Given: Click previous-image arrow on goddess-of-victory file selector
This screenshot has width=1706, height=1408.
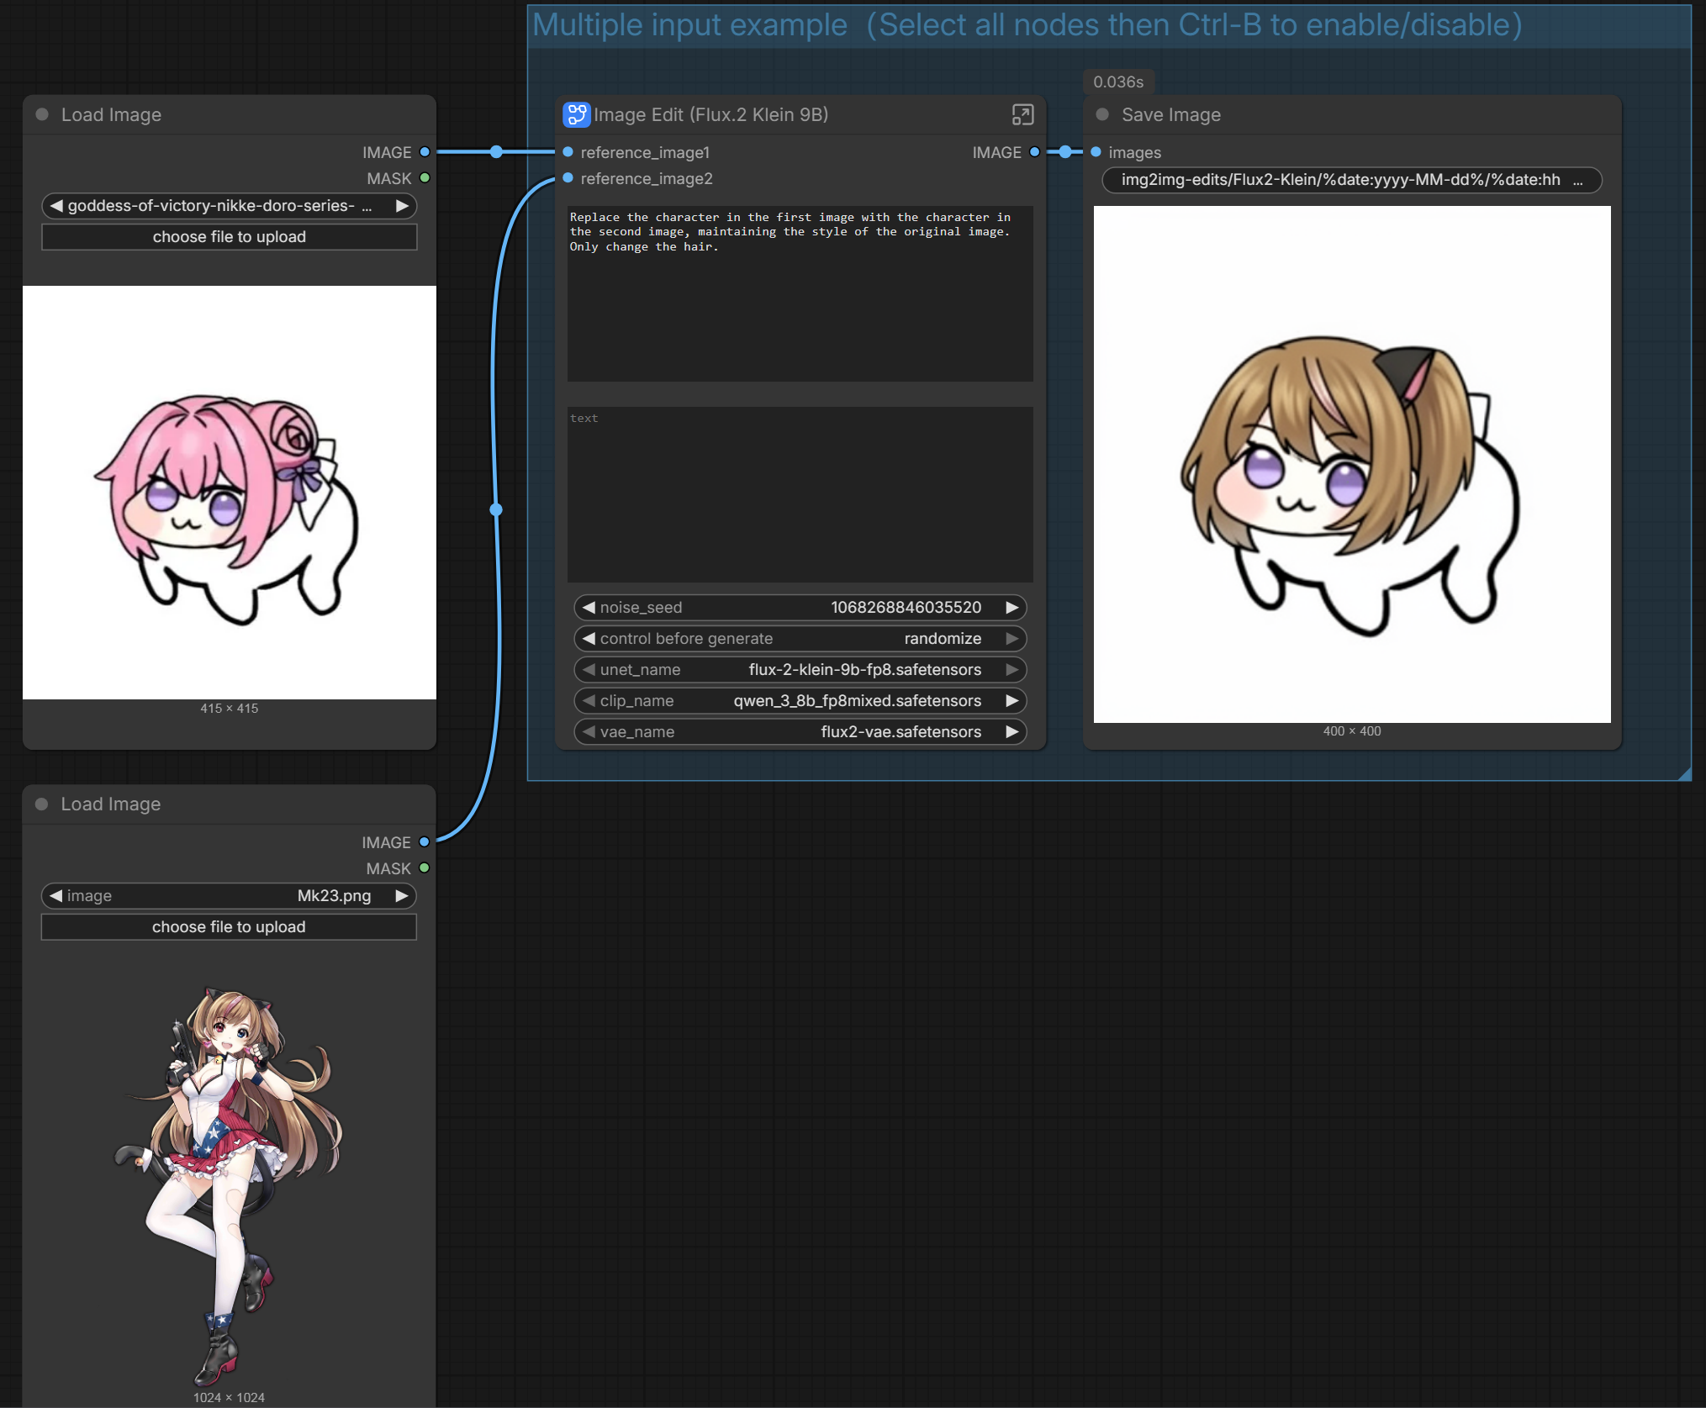Looking at the screenshot, I should [x=55, y=205].
